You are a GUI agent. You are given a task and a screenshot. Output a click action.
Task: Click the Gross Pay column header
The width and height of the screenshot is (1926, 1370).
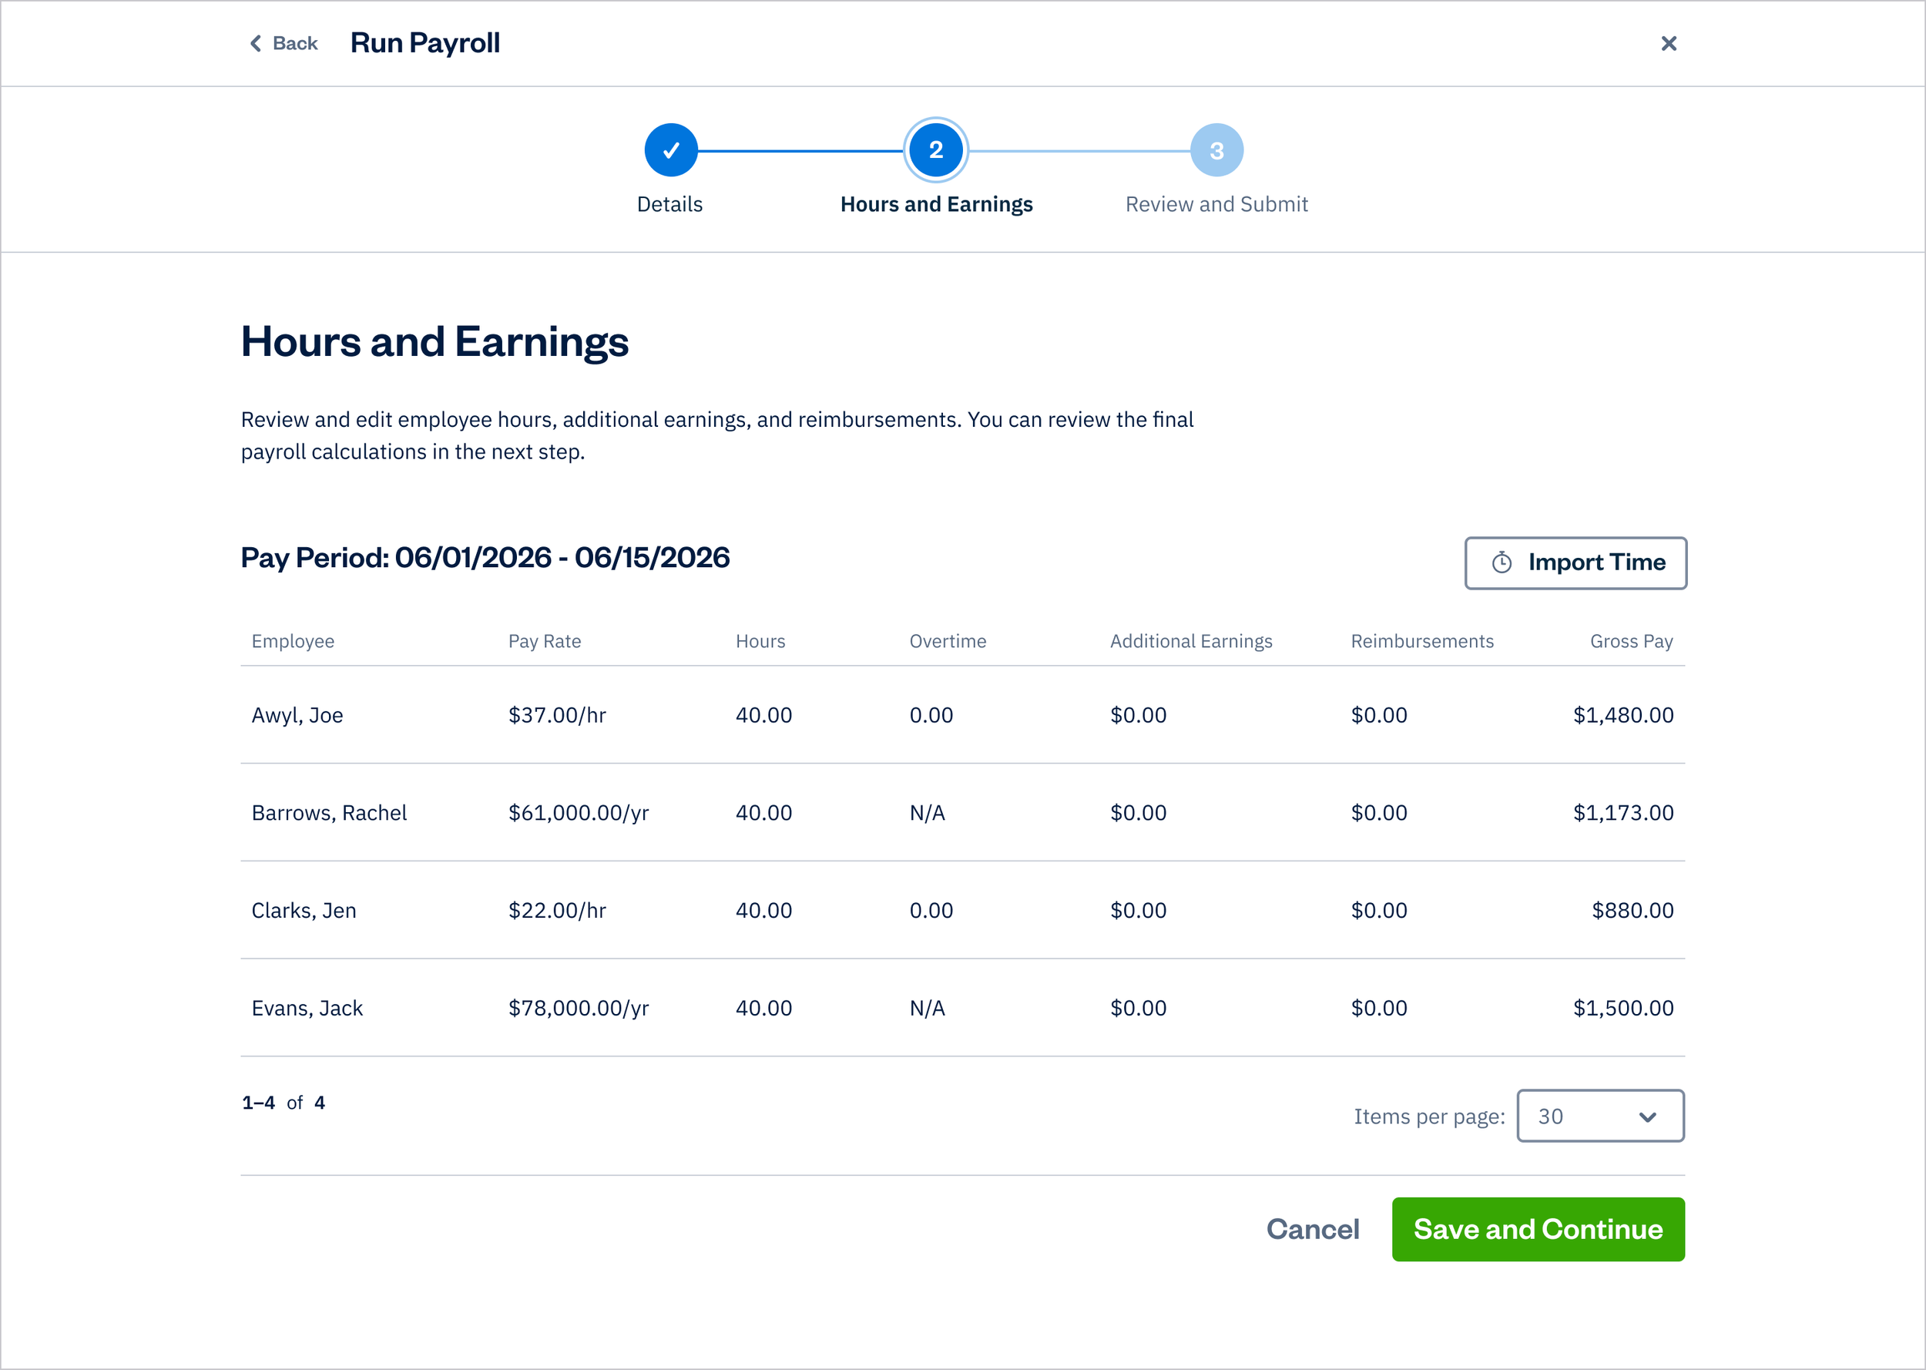[x=1631, y=641]
